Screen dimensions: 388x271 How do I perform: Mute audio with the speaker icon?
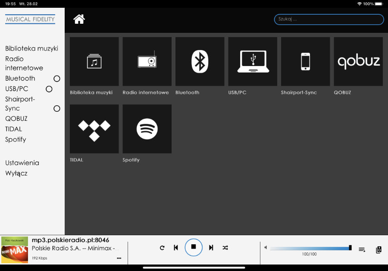[x=266, y=247]
